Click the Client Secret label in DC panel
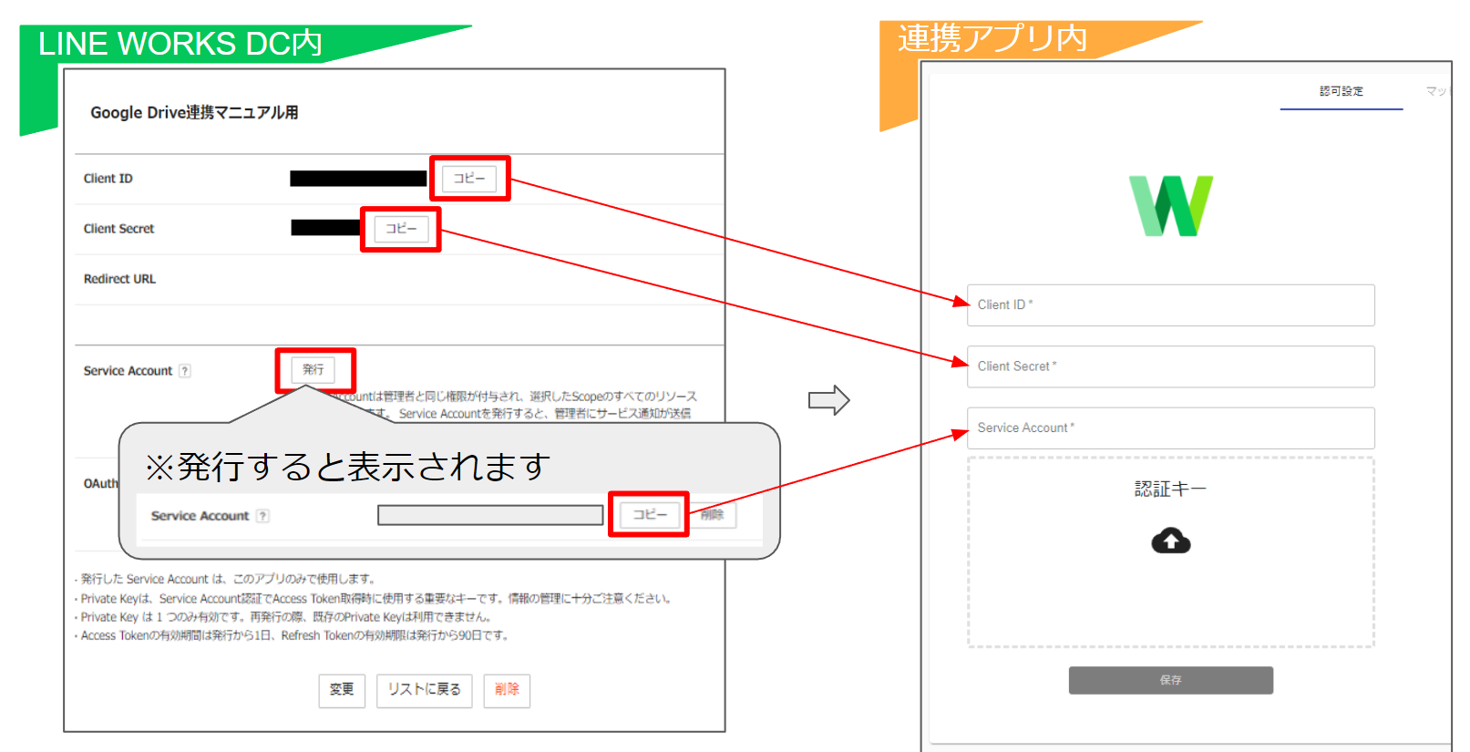This screenshot has height=752, width=1470. (x=118, y=229)
